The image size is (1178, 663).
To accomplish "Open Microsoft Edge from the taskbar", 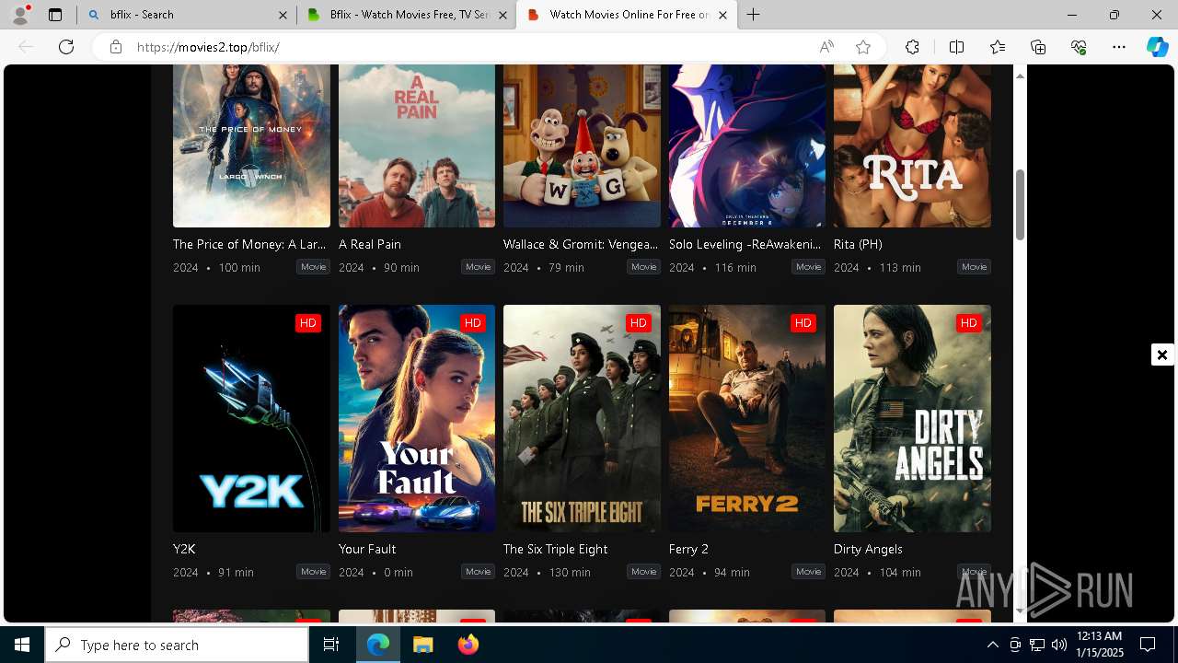I will [378, 645].
